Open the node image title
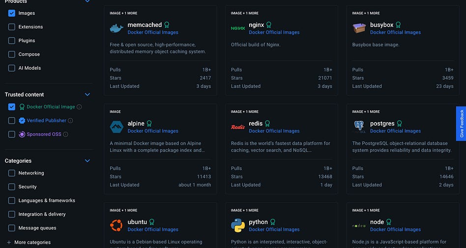This screenshot has width=466, height=248. (377, 222)
